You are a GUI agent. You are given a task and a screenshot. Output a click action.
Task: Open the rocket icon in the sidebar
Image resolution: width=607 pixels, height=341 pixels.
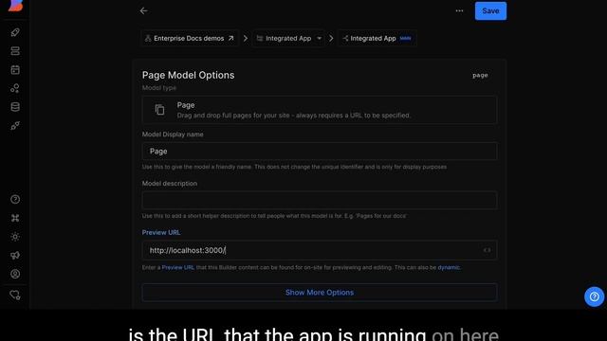pos(15,32)
